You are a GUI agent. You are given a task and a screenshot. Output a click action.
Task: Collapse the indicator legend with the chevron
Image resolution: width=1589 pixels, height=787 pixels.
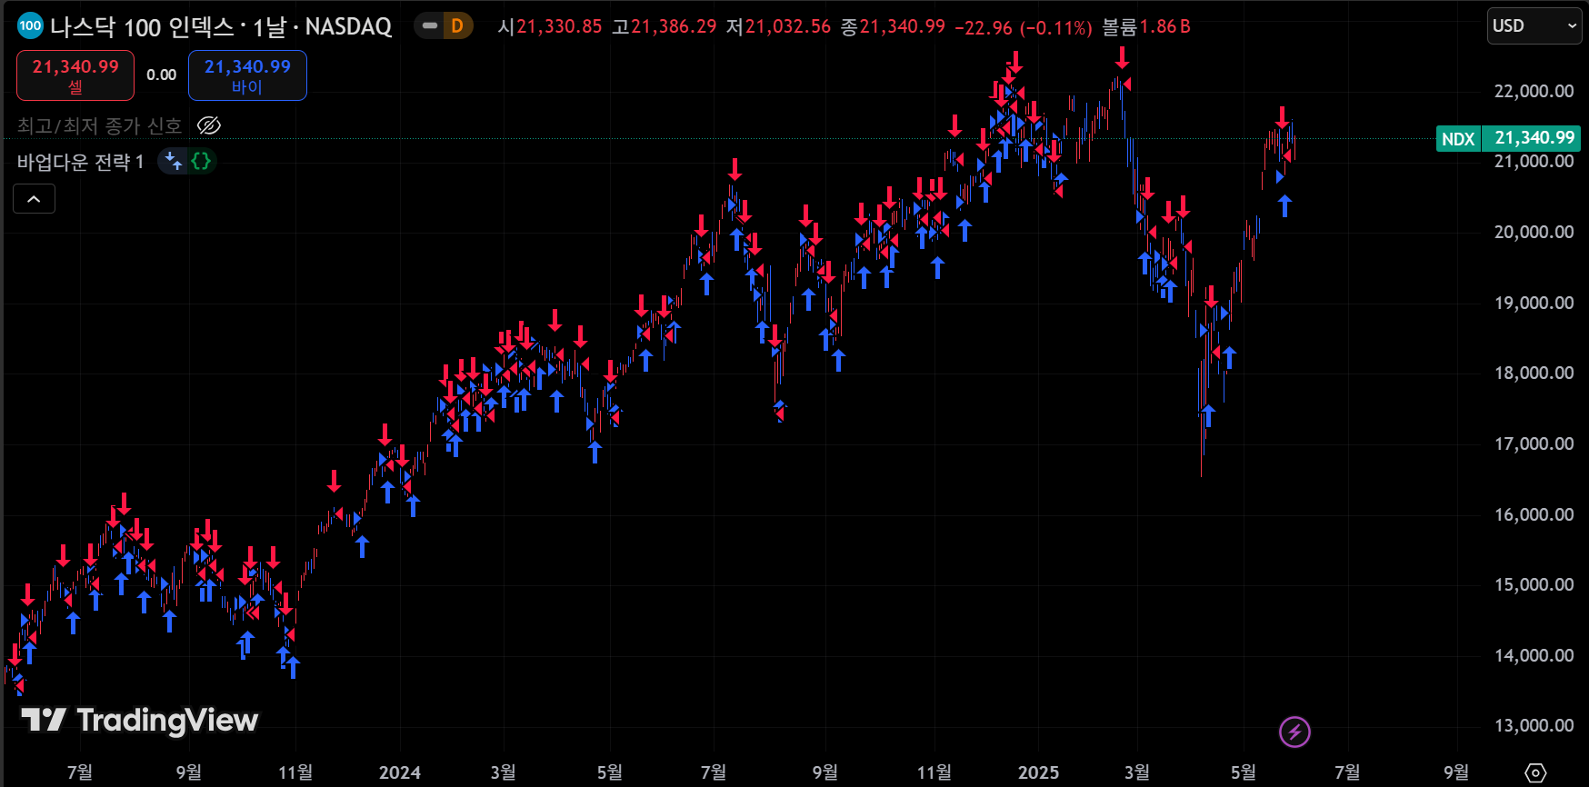click(x=34, y=199)
